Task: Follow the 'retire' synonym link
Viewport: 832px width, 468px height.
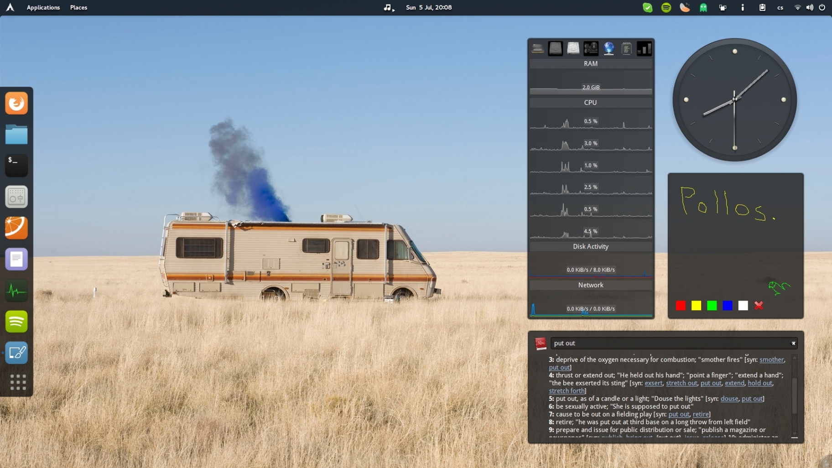Action: point(701,414)
